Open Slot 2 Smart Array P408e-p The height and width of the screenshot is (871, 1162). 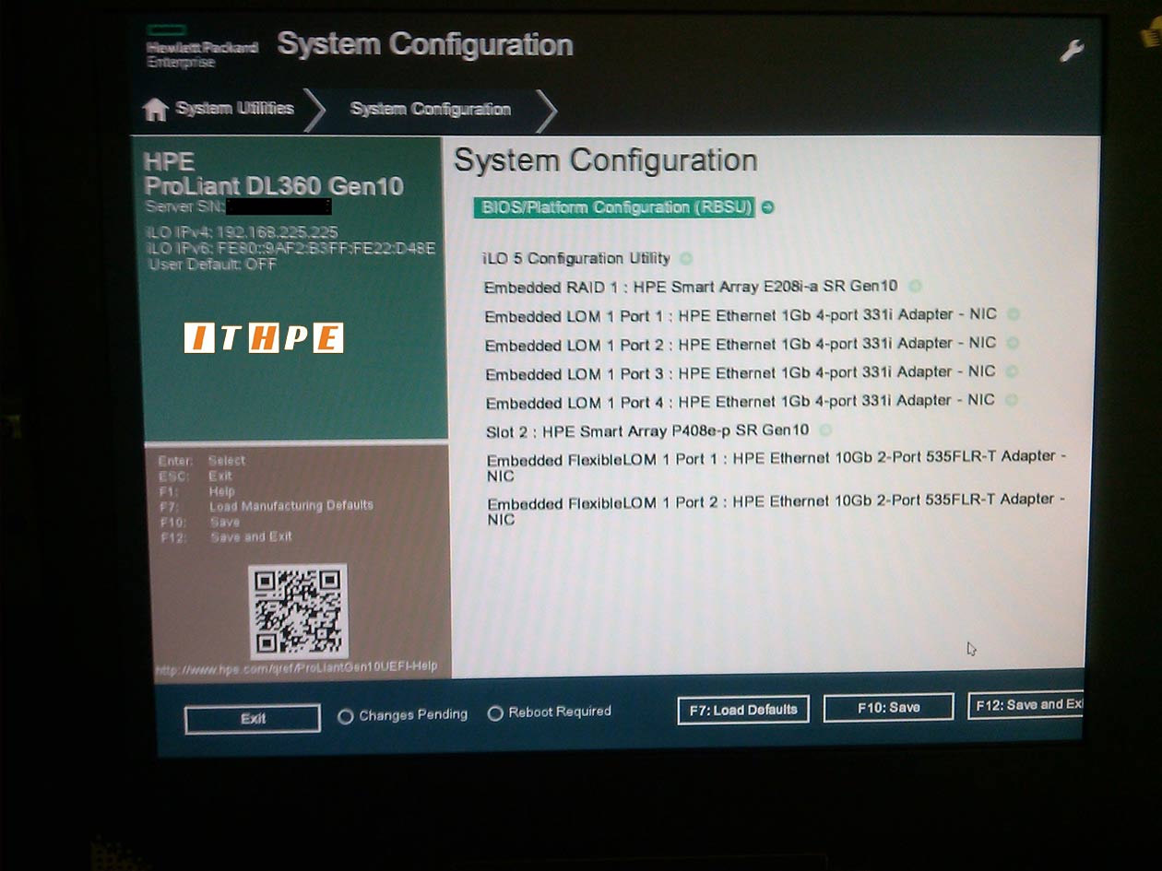[x=647, y=430]
